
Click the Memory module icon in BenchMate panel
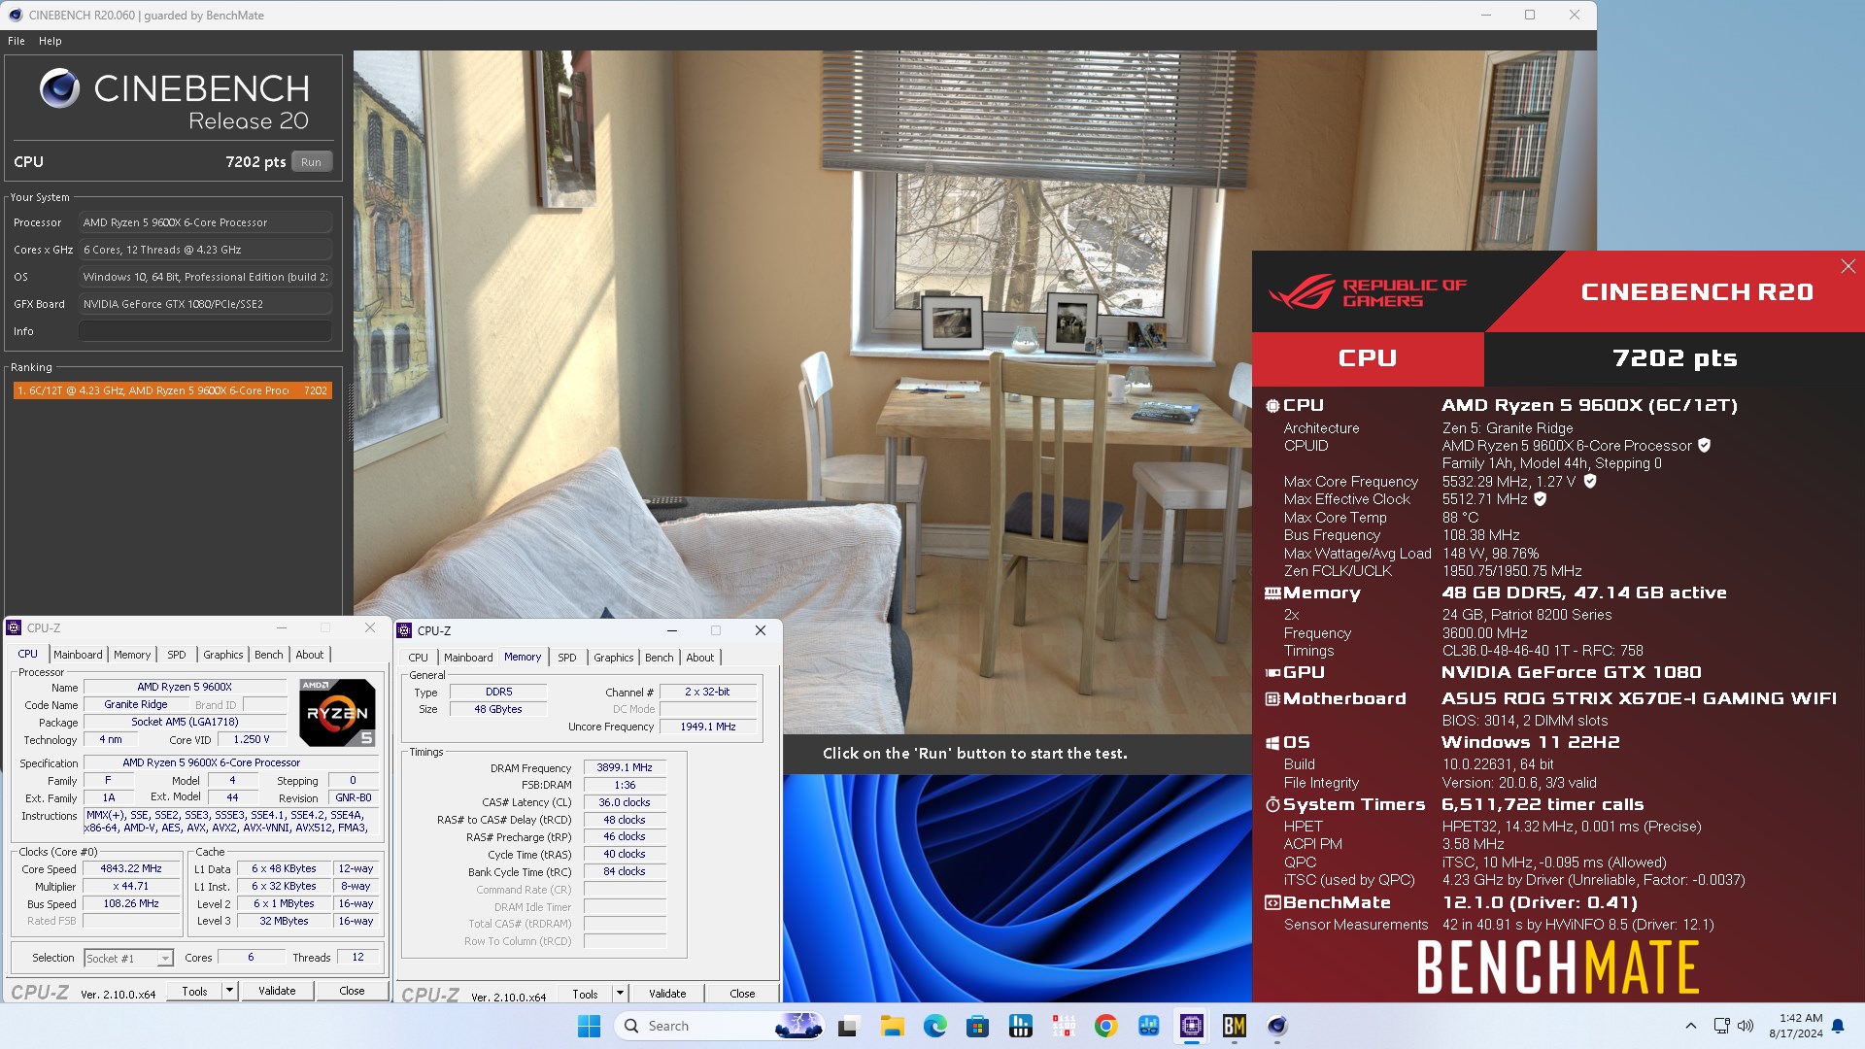1272,593
